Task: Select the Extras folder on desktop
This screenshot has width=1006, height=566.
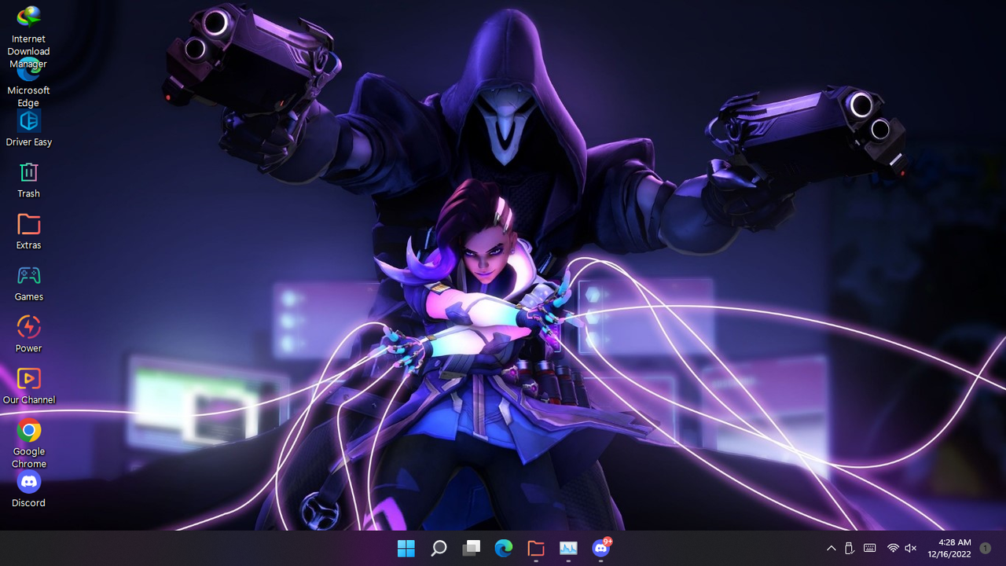Action: [x=28, y=232]
